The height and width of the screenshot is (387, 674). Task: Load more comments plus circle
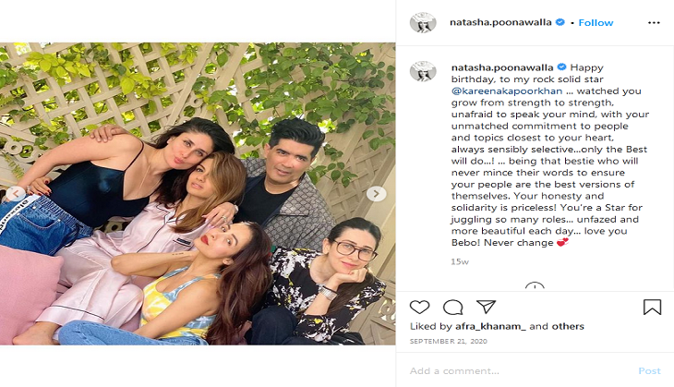[x=535, y=286]
